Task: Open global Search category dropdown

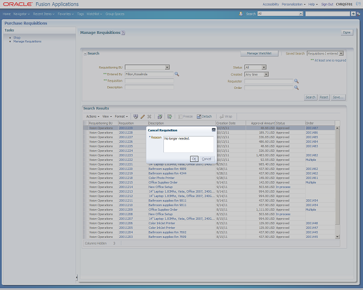Action: pyautogui.click(x=301, y=14)
